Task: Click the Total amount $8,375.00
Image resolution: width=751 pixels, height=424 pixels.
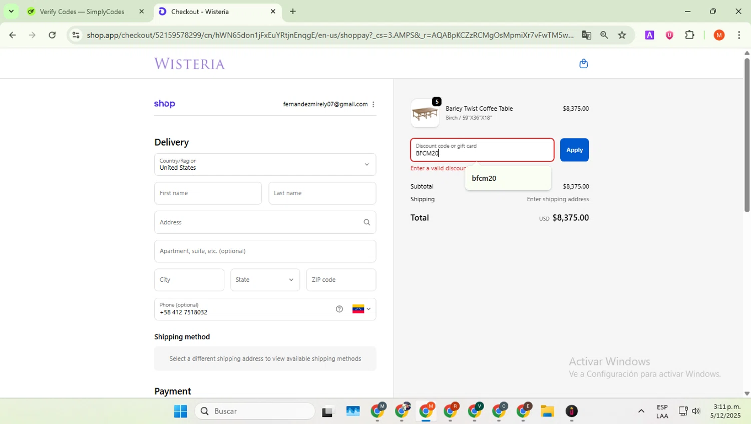Action: [570, 218]
